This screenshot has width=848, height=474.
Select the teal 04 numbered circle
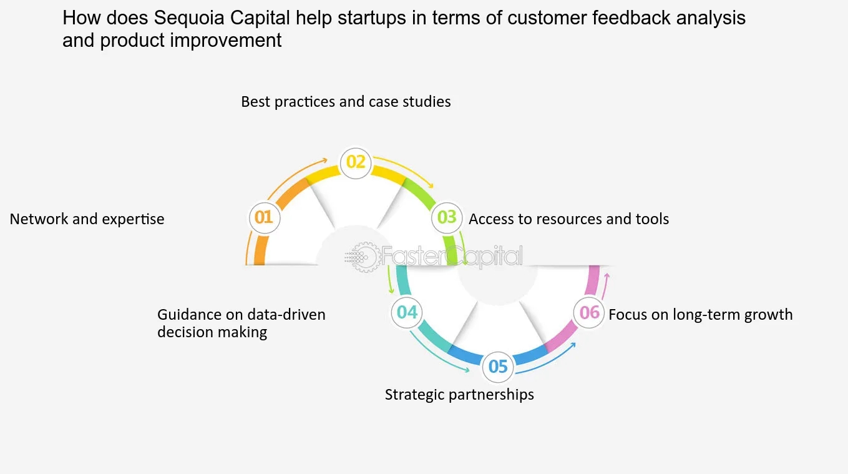pyautogui.click(x=407, y=312)
